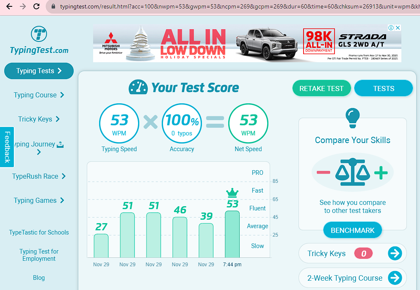Open TypeTastic for Schools link
The width and height of the screenshot is (420, 290).
click(x=39, y=232)
